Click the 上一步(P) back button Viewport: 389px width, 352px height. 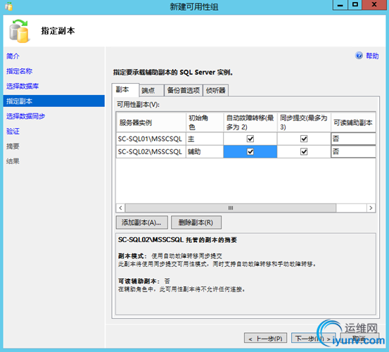point(265,338)
